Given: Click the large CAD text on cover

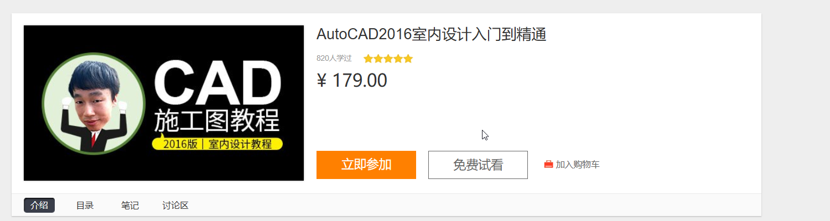Looking at the screenshot, I should pos(217,83).
